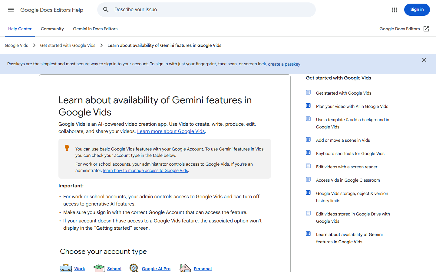Open the Google Docs Editors Help home link
The image size is (436, 272).
52,10
